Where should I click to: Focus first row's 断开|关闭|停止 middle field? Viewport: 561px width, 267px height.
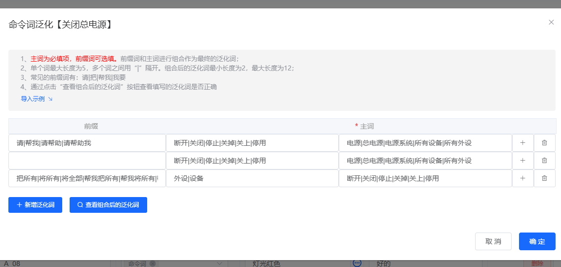click(x=252, y=143)
